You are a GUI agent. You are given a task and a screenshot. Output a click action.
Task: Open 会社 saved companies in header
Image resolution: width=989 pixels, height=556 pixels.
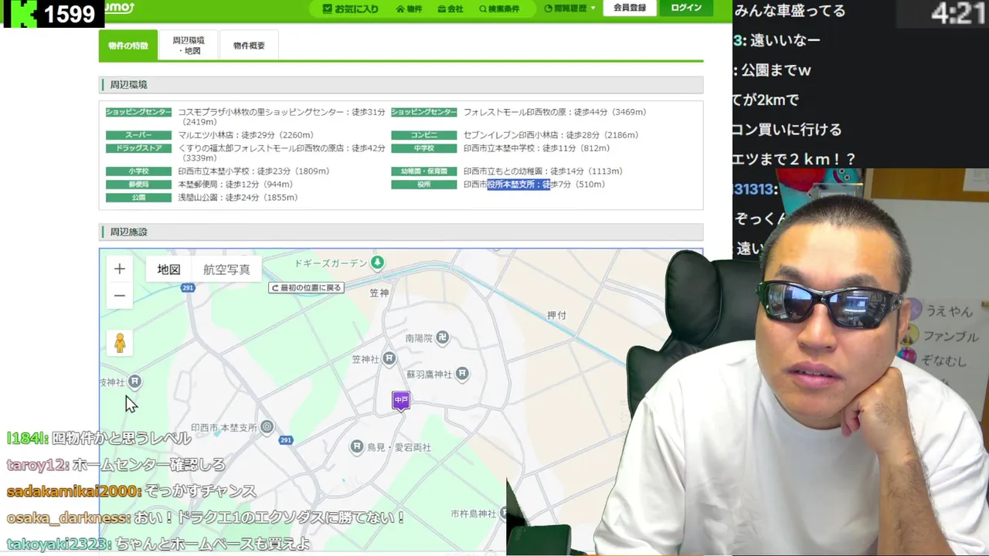[x=450, y=8]
